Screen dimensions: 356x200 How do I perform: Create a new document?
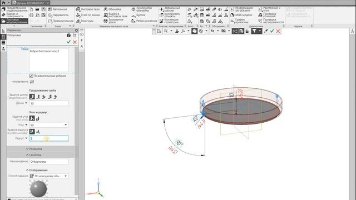point(32,9)
